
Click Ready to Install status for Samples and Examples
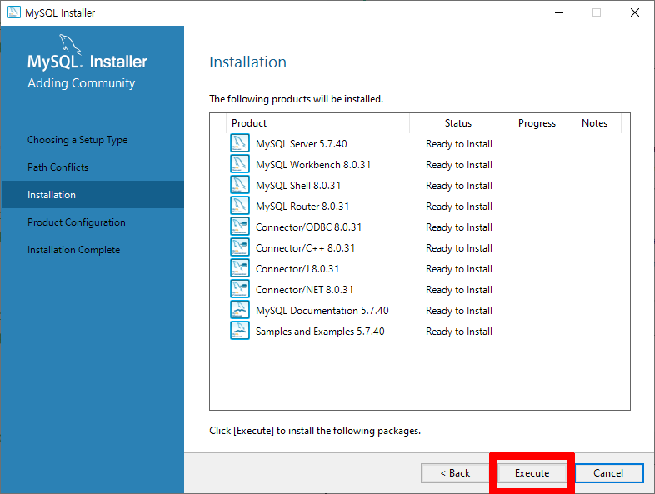(459, 332)
